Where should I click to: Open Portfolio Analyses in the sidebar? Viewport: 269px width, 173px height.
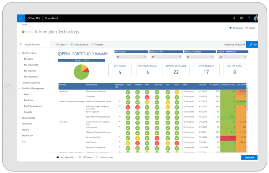click(33, 106)
